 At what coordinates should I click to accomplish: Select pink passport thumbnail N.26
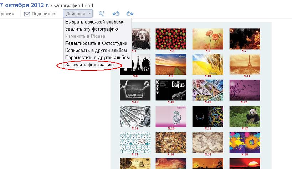(x=171, y=117)
